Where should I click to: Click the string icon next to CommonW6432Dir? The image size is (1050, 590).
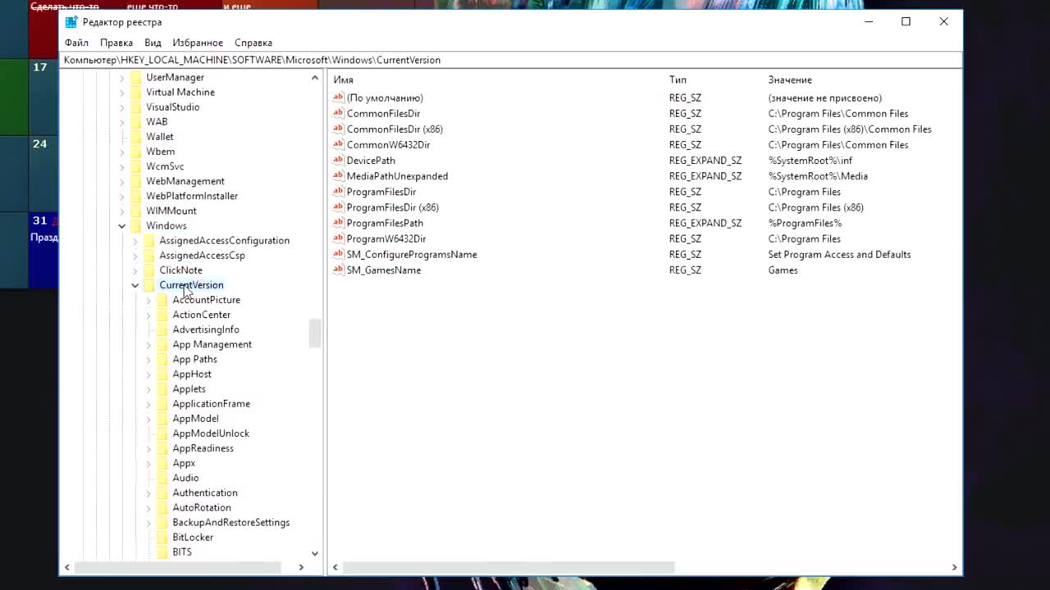(338, 144)
